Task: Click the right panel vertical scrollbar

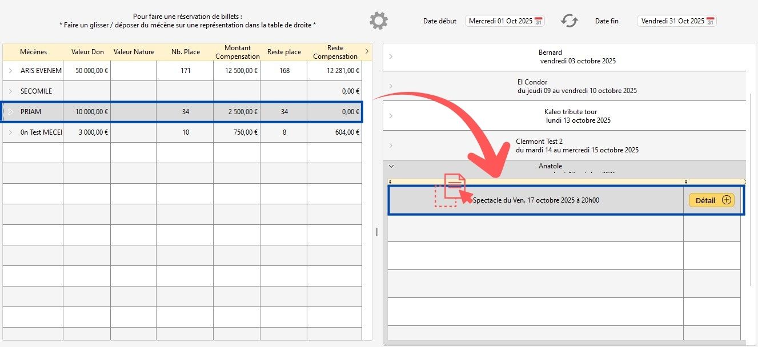Action: click(751, 188)
